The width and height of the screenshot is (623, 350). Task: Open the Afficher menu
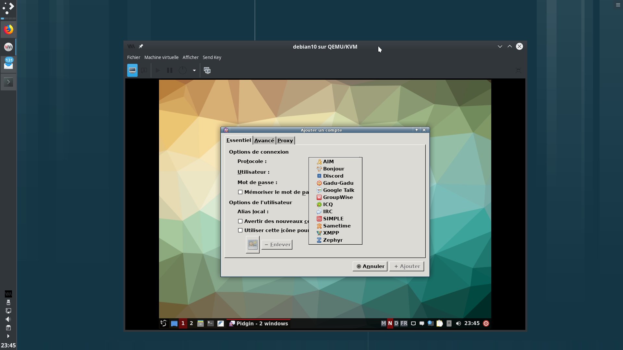pyautogui.click(x=190, y=57)
